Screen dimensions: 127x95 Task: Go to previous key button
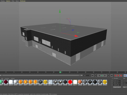96,75
